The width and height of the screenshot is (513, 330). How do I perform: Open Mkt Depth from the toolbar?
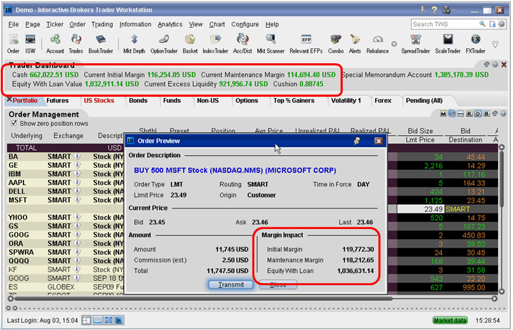click(134, 44)
